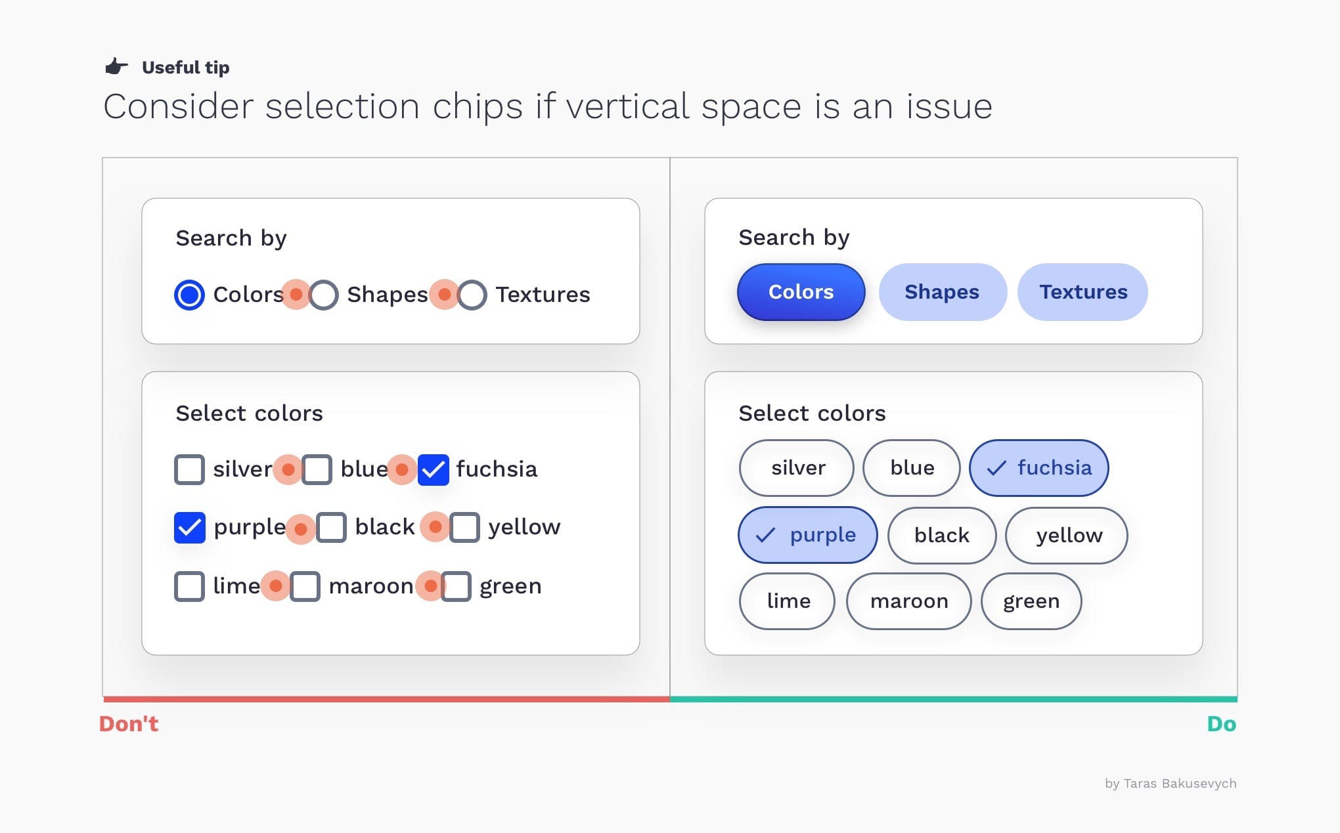Click the Colors chip button
The image size is (1340, 833).
(801, 292)
